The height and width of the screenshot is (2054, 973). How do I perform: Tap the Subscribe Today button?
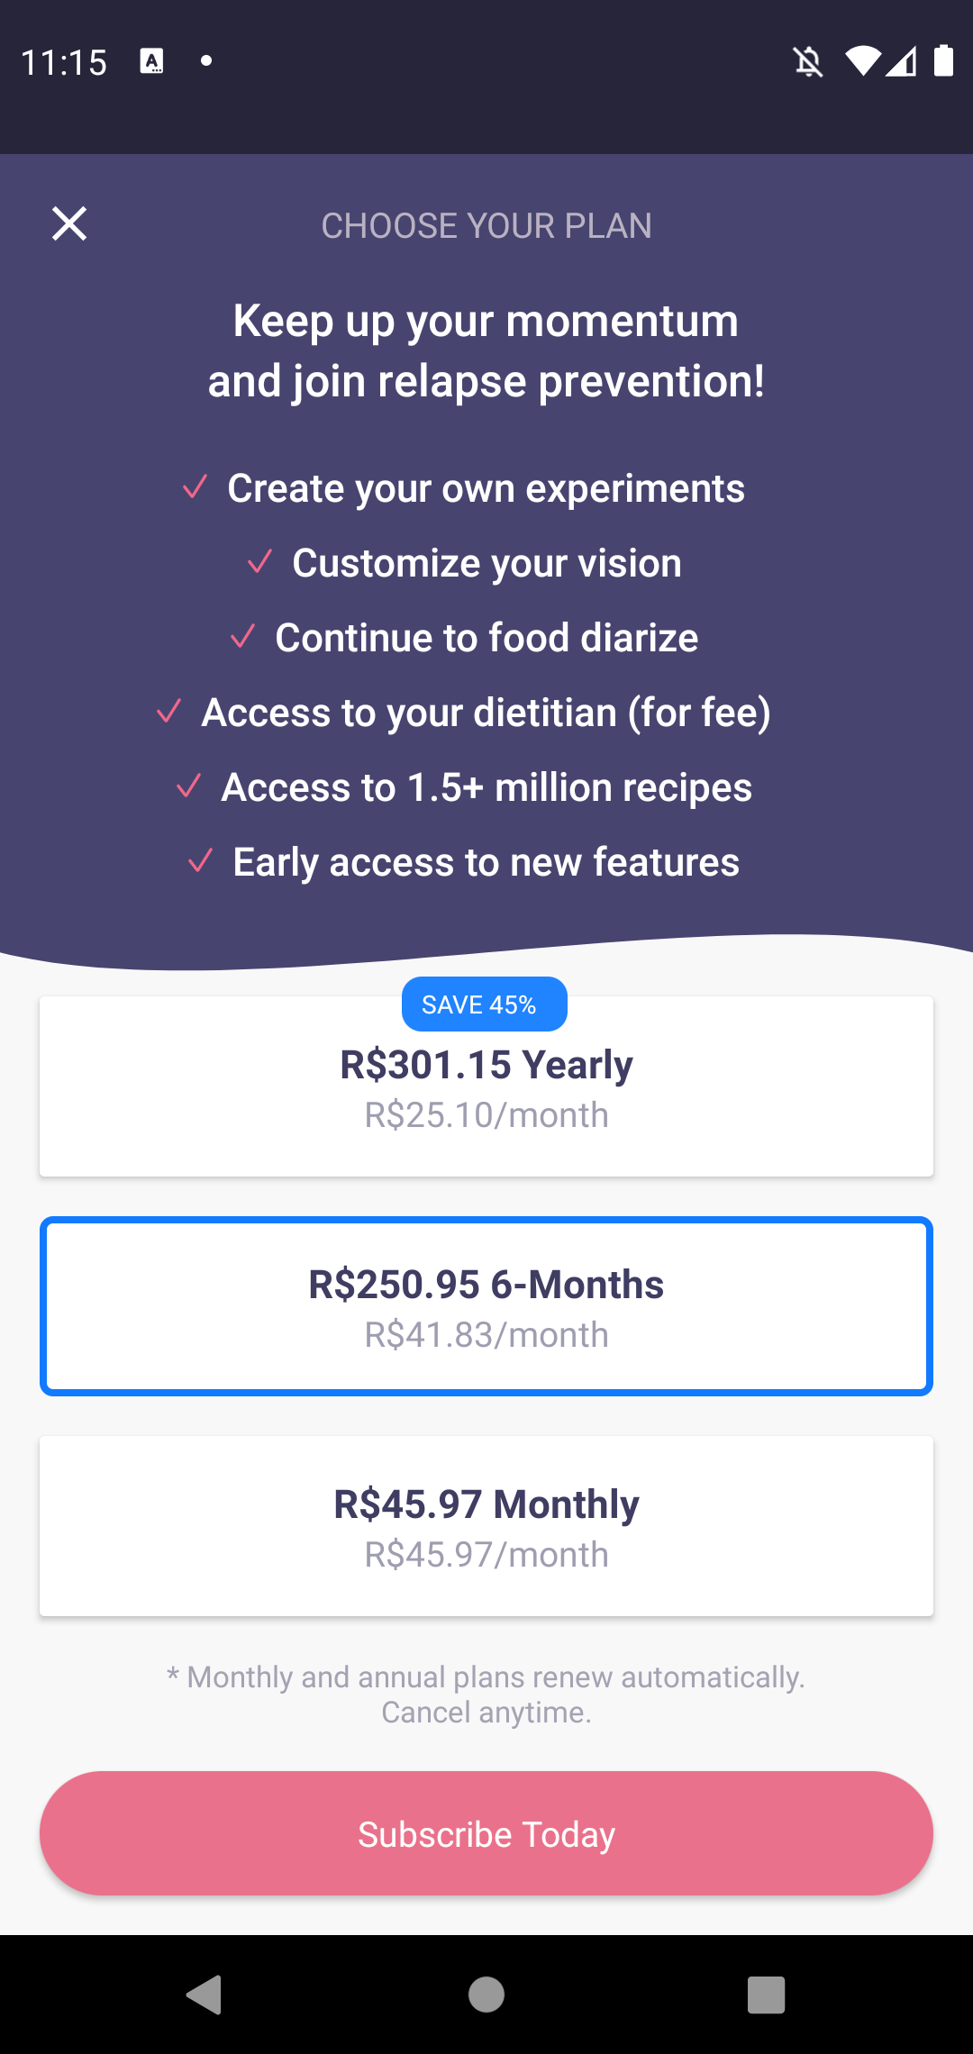click(486, 1833)
